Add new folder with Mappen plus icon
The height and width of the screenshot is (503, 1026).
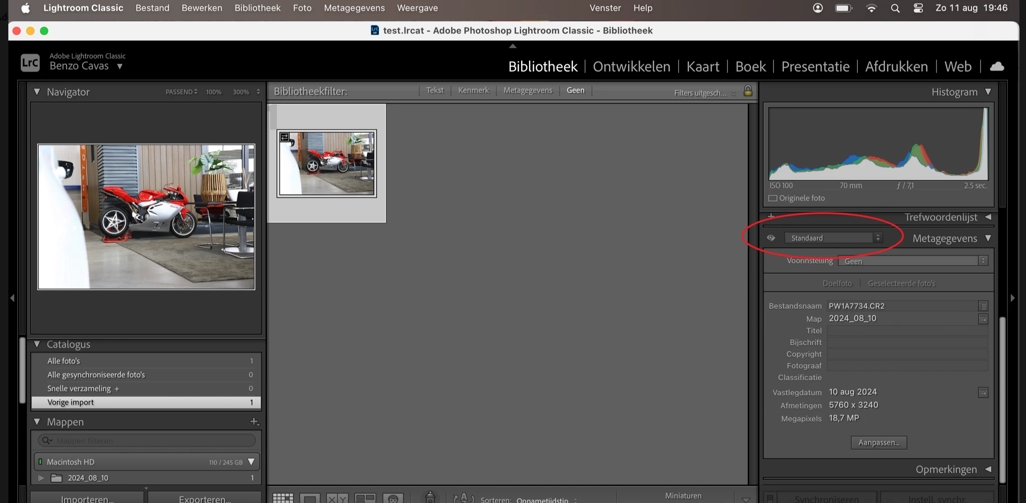coord(254,422)
